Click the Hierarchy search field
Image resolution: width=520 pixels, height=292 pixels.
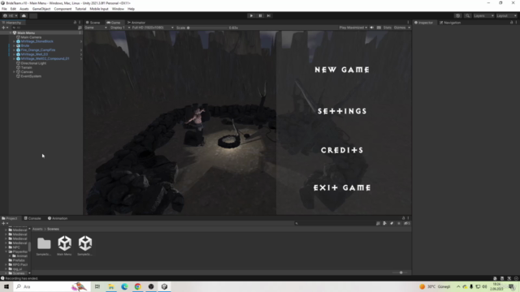point(45,28)
